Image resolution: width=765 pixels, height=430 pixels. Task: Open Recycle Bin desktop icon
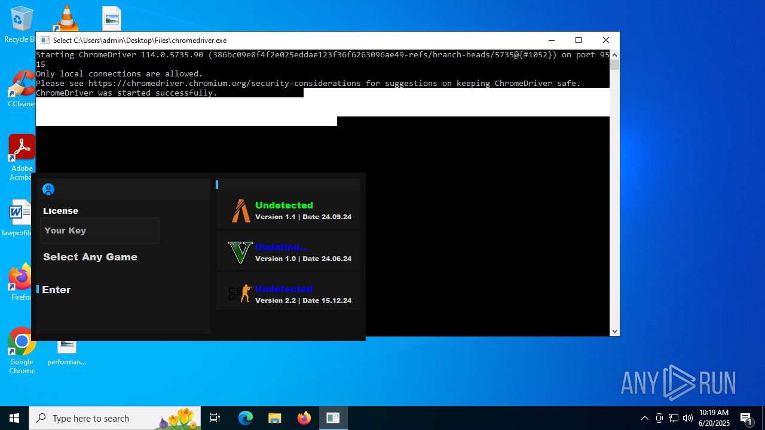click(x=22, y=25)
